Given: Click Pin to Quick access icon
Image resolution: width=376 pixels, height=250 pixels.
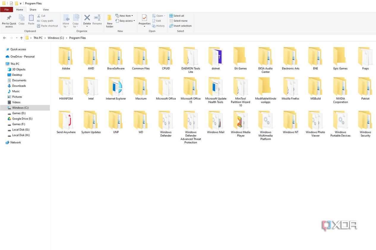Looking at the screenshot, I should click(9, 18).
